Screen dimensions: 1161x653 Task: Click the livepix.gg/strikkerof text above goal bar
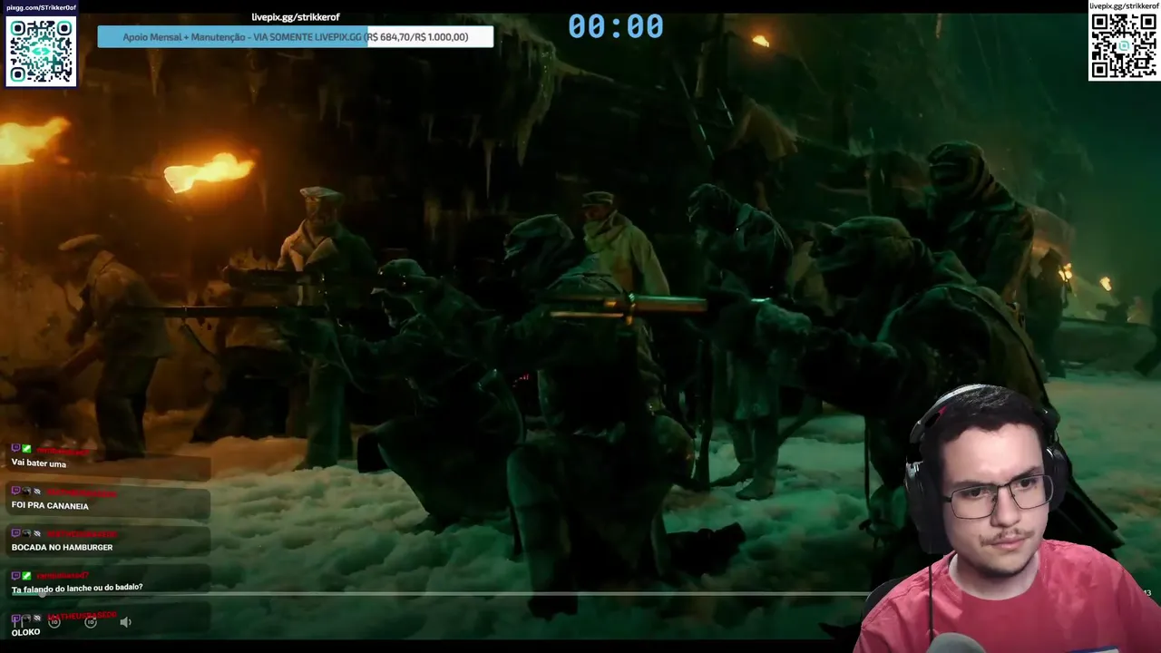tap(296, 17)
